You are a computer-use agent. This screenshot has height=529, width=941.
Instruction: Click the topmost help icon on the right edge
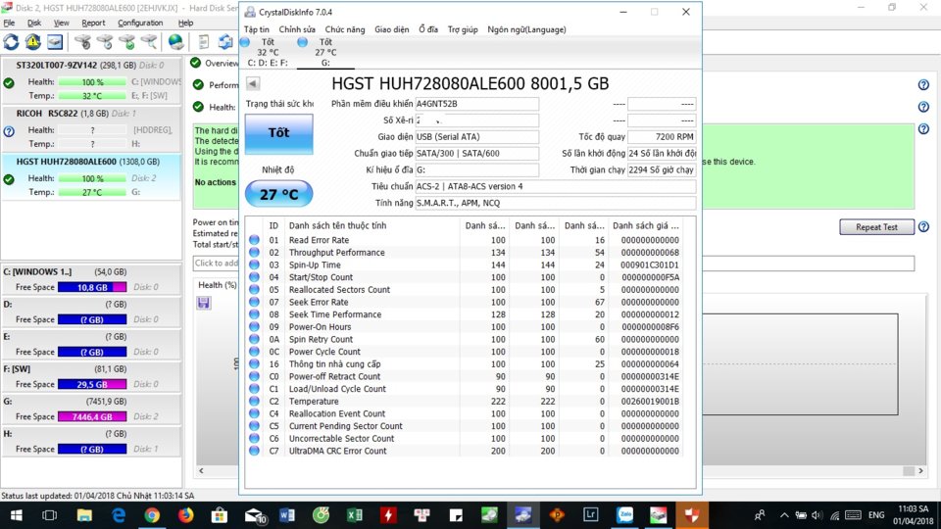(x=923, y=84)
